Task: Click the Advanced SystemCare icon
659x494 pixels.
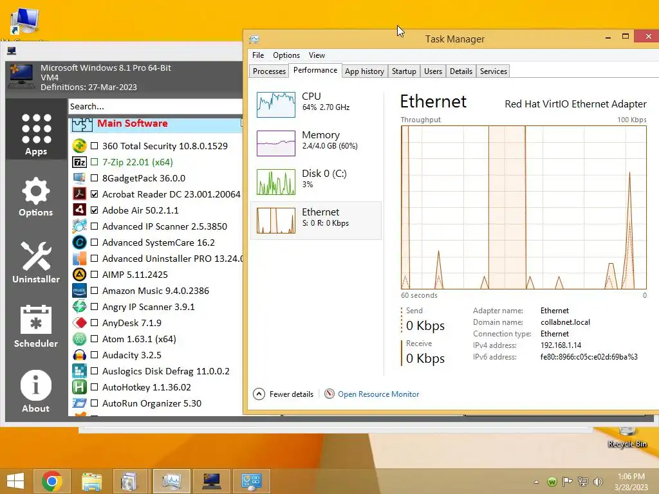Action: (x=79, y=242)
